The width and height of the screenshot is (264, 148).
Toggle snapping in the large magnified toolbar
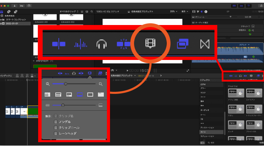[124, 44]
